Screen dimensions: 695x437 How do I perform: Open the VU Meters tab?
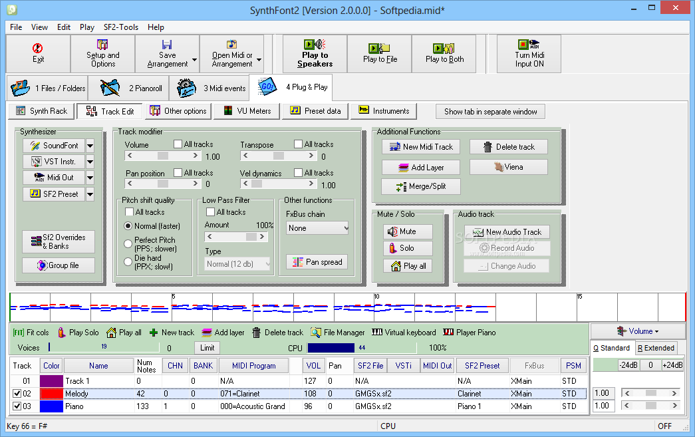[x=247, y=111]
